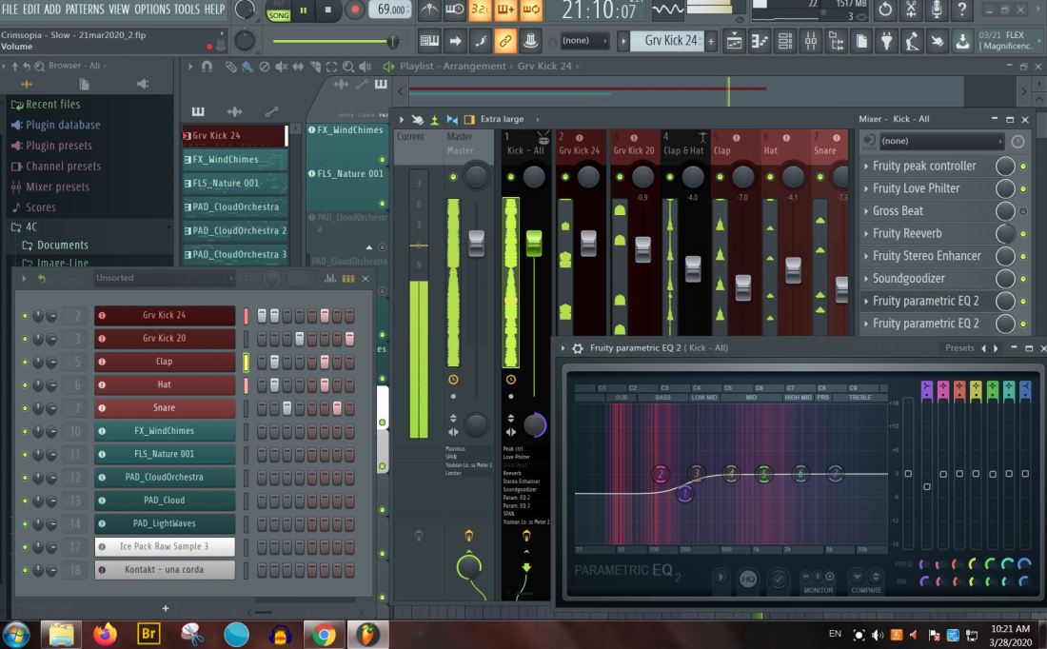Open the PATTERNS menu

[85, 10]
